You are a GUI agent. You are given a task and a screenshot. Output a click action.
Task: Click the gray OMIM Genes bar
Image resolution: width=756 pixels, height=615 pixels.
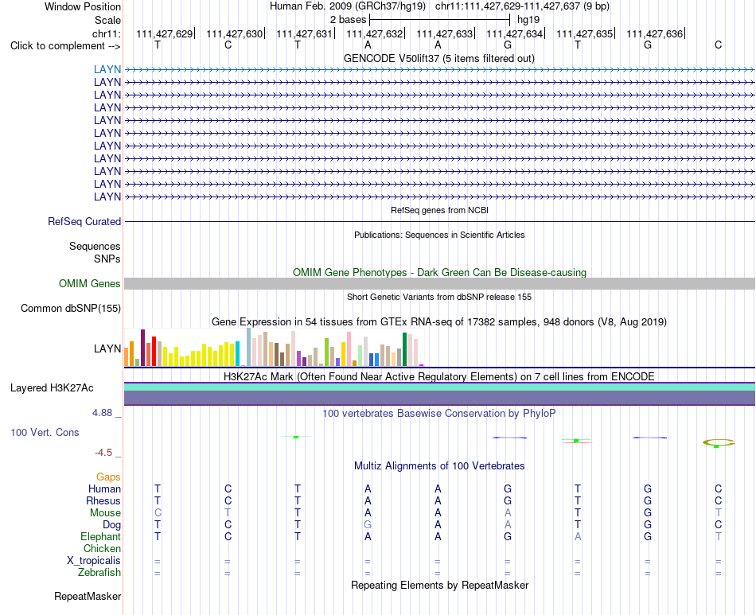(439, 283)
